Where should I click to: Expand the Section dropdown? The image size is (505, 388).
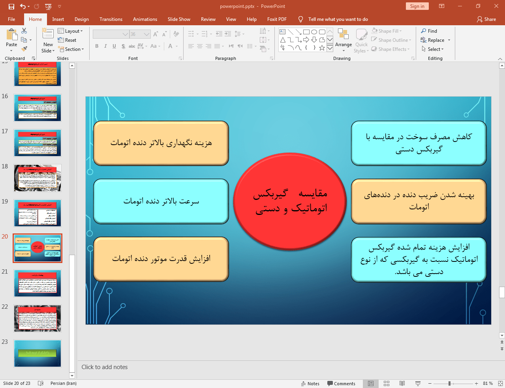[x=71, y=49]
